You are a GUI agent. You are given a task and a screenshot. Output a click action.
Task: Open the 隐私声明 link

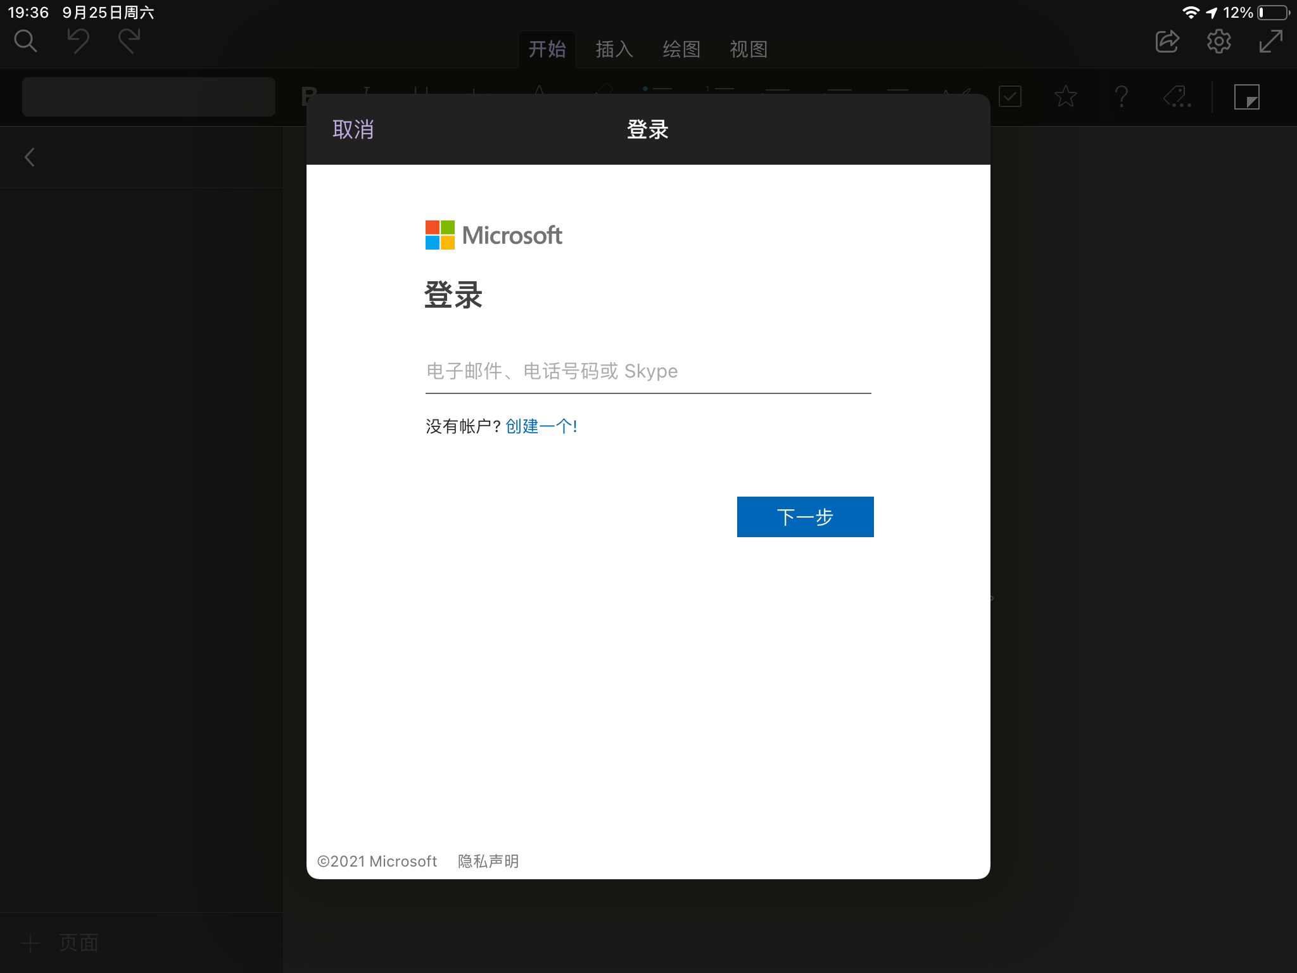(x=488, y=862)
